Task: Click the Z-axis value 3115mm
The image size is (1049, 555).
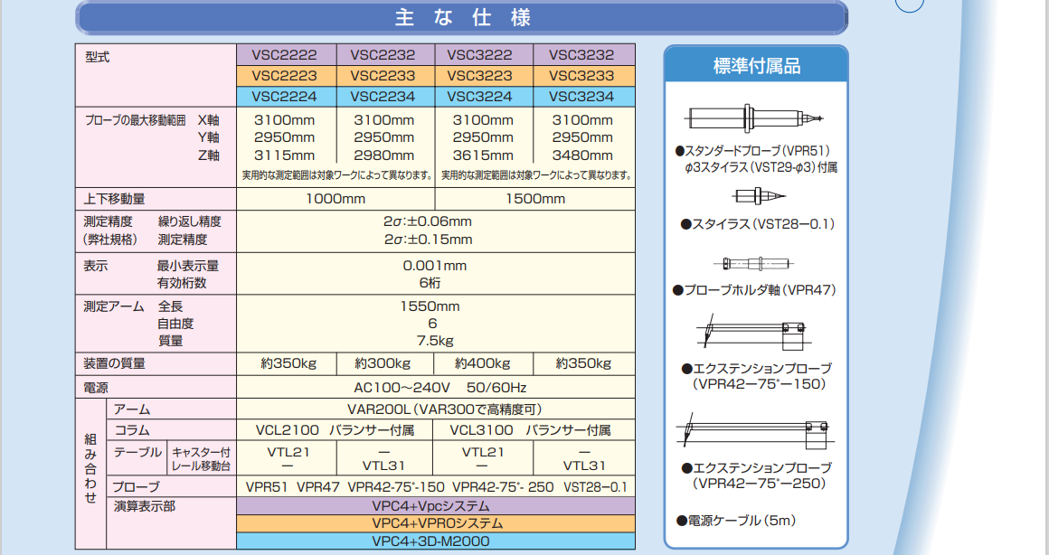Action: tap(284, 155)
